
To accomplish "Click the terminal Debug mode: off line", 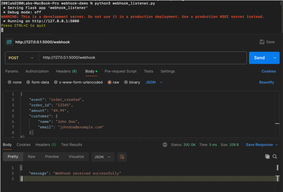I will tap(22, 12).
